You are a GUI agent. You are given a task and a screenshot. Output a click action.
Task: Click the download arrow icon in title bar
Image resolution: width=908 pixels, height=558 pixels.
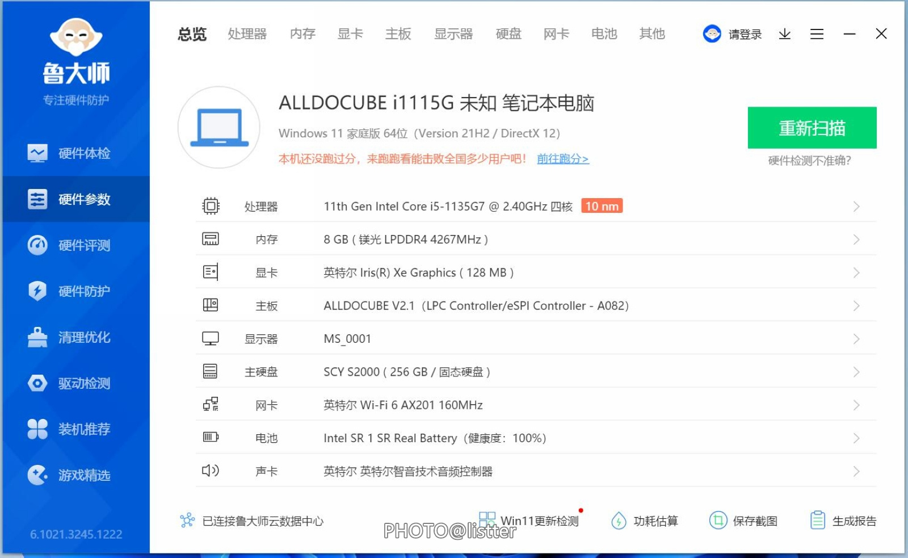pos(784,34)
